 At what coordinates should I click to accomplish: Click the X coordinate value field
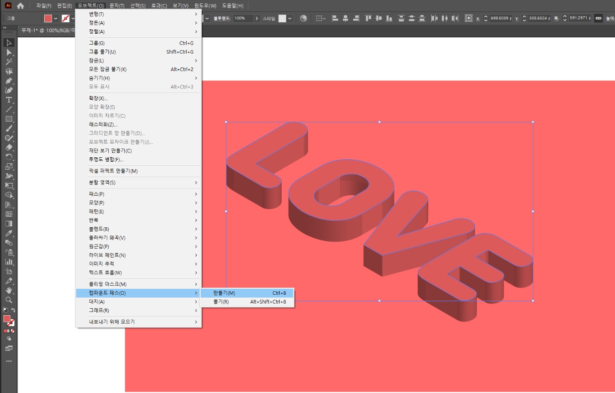click(500, 18)
